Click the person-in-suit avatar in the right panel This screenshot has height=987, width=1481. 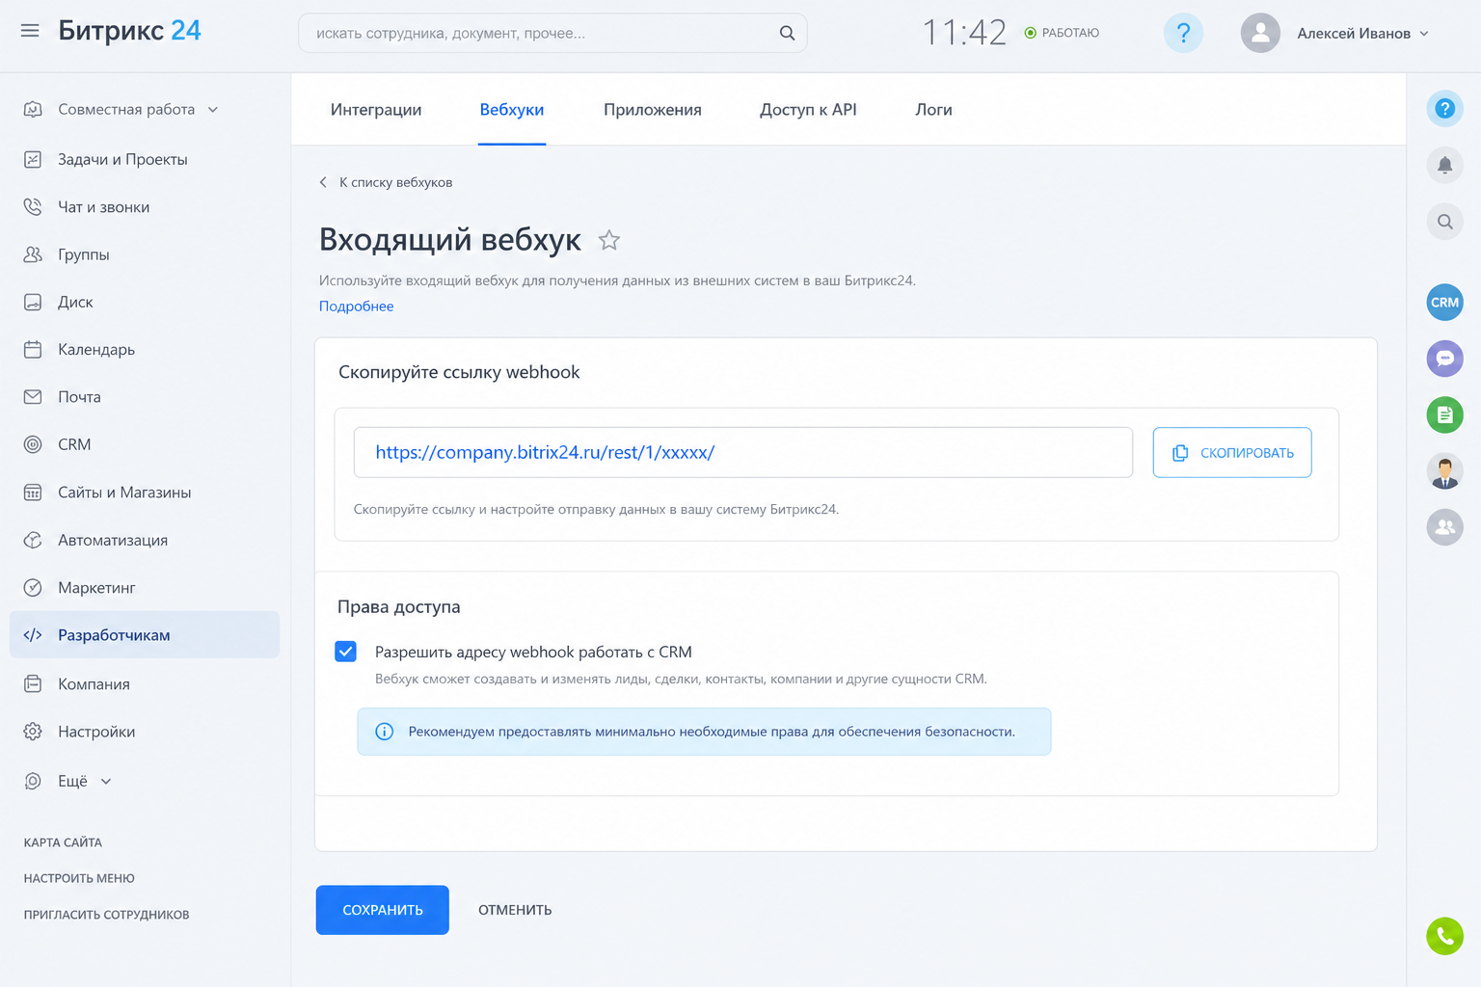coord(1444,471)
